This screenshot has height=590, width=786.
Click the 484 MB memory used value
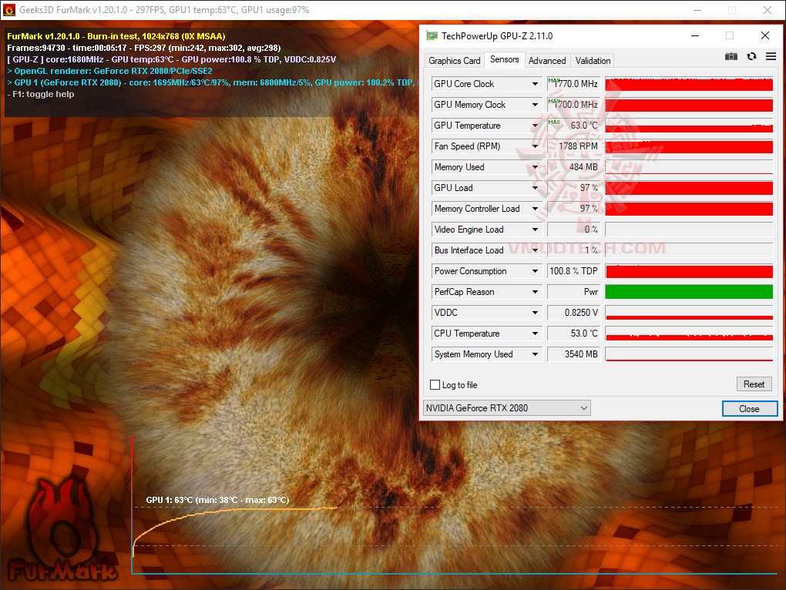tap(573, 167)
